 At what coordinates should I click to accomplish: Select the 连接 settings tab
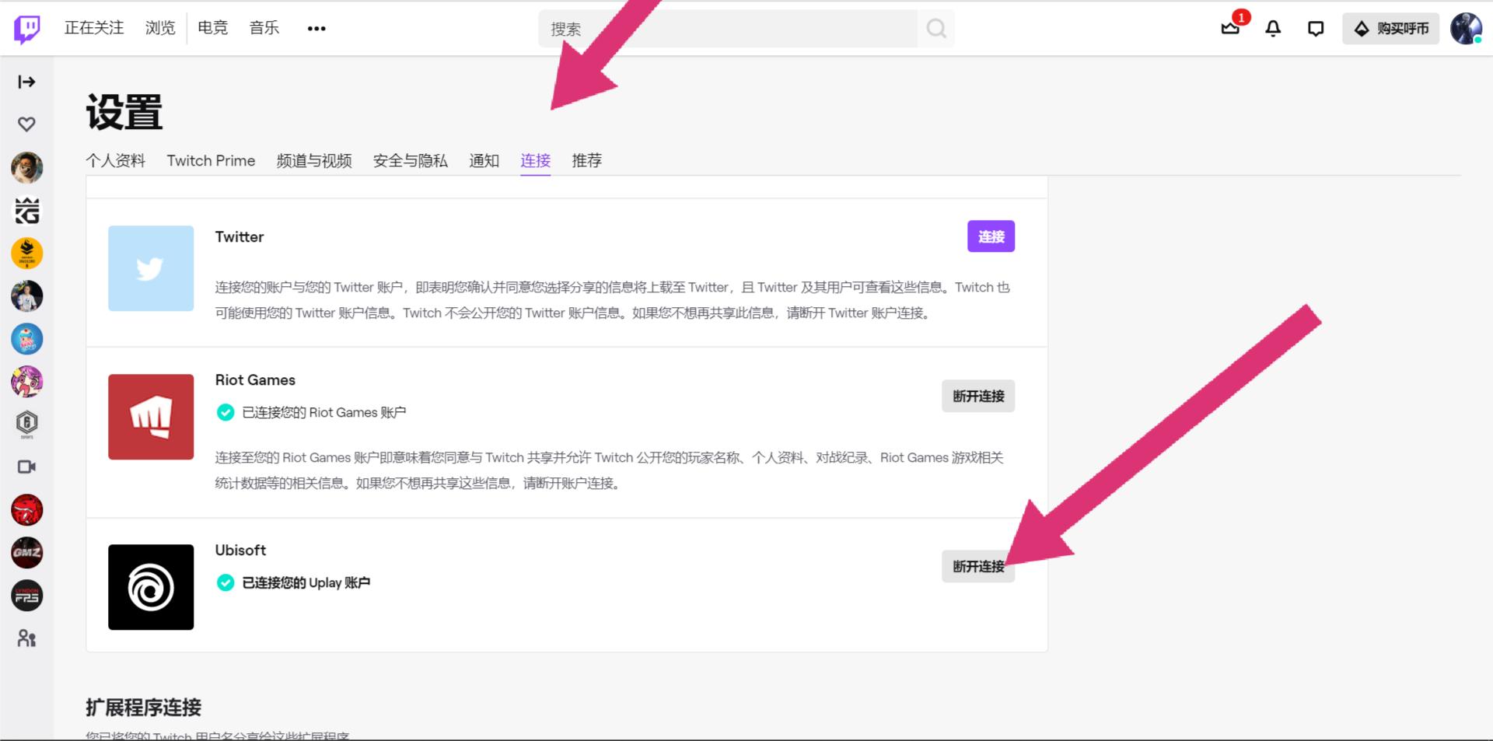point(535,160)
